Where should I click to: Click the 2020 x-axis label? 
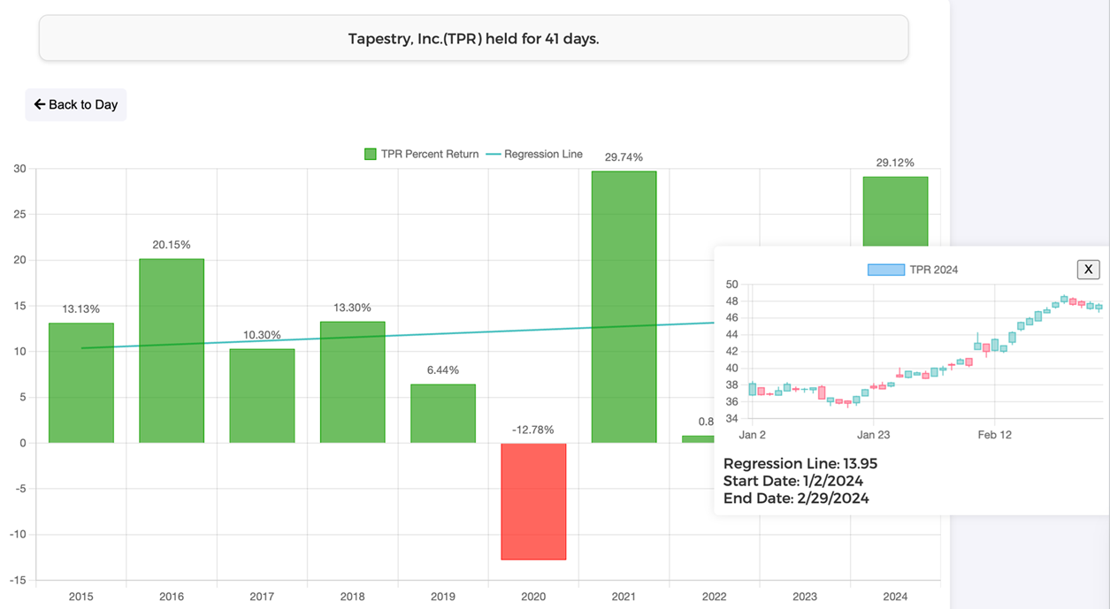(533, 597)
